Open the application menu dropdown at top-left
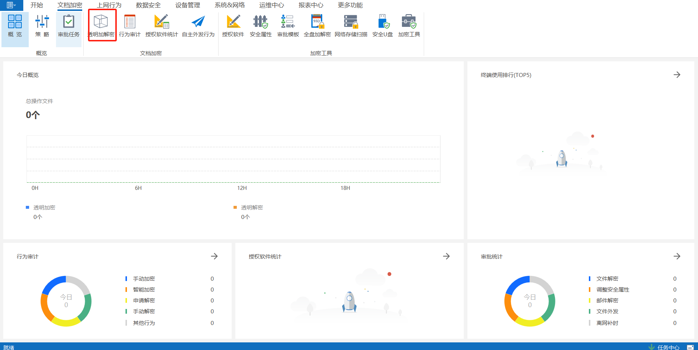Screen dimensions: 698x350 point(11,5)
